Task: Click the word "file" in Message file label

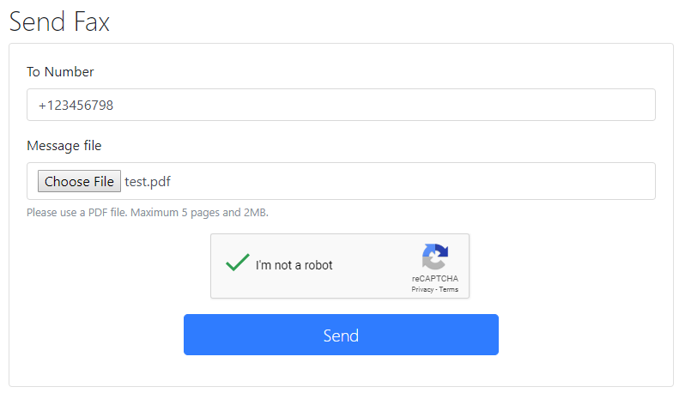Action: (93, 145)
